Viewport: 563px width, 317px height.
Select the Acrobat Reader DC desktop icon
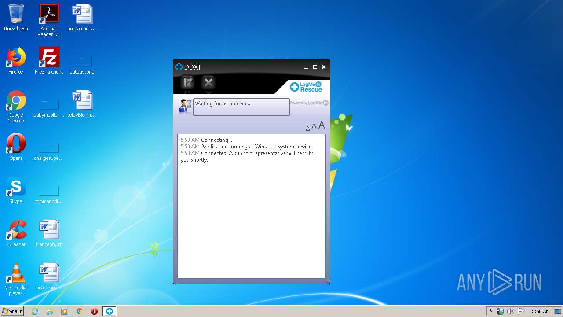click(49, 20)
